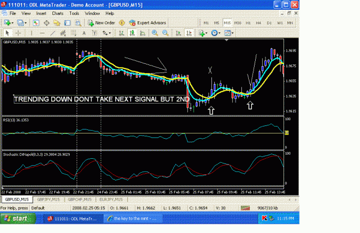Open the yellow diamond MetaEditor icon
Viewport: 360px width, 233px height.
coord(122,22)
